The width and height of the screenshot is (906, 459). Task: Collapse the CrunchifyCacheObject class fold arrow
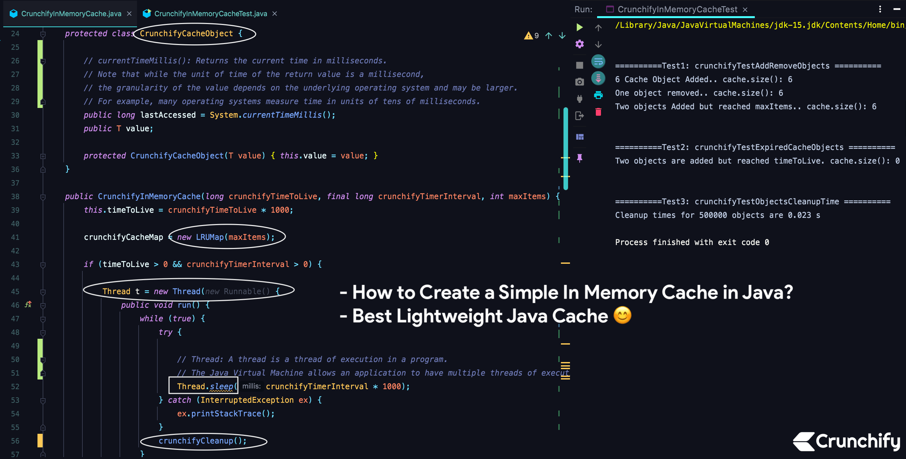pos(43,34)
